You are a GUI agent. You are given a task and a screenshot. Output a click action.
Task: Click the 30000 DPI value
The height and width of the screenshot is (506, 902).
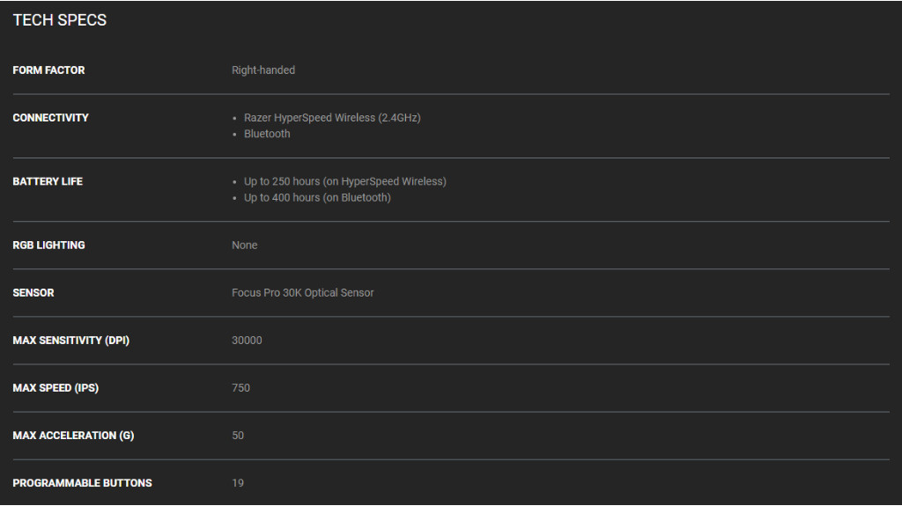[x=247, y=341]
